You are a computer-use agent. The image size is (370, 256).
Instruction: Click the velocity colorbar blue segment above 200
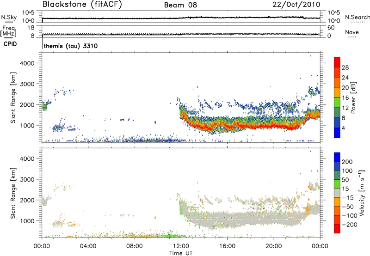(337, 157)
